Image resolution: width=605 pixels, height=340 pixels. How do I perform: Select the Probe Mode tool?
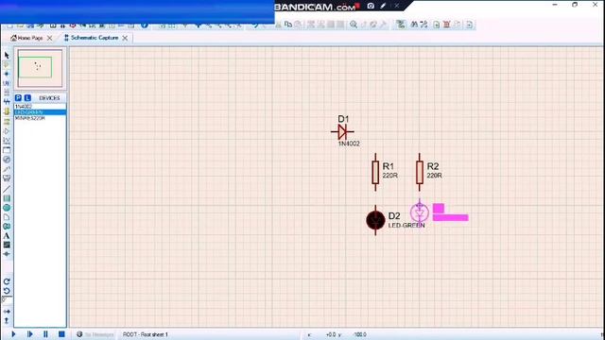click(x=7, y=169)
